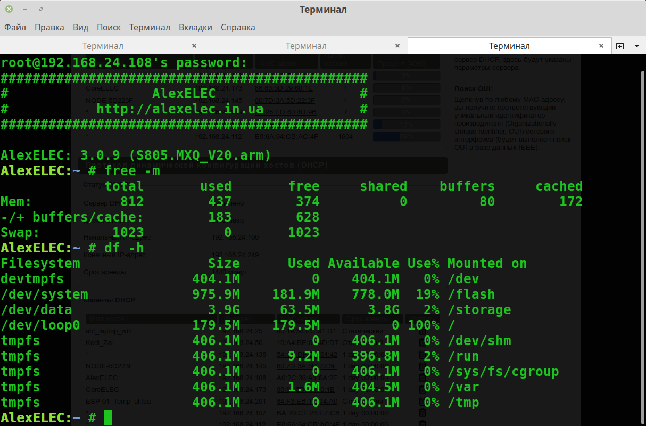Click the 'cached' column header

(x=559, y=186)
